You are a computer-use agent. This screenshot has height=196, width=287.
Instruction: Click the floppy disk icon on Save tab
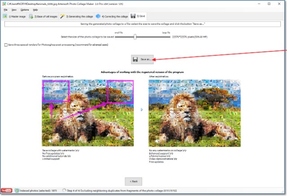pyautogui.click(x=133, y=16)
